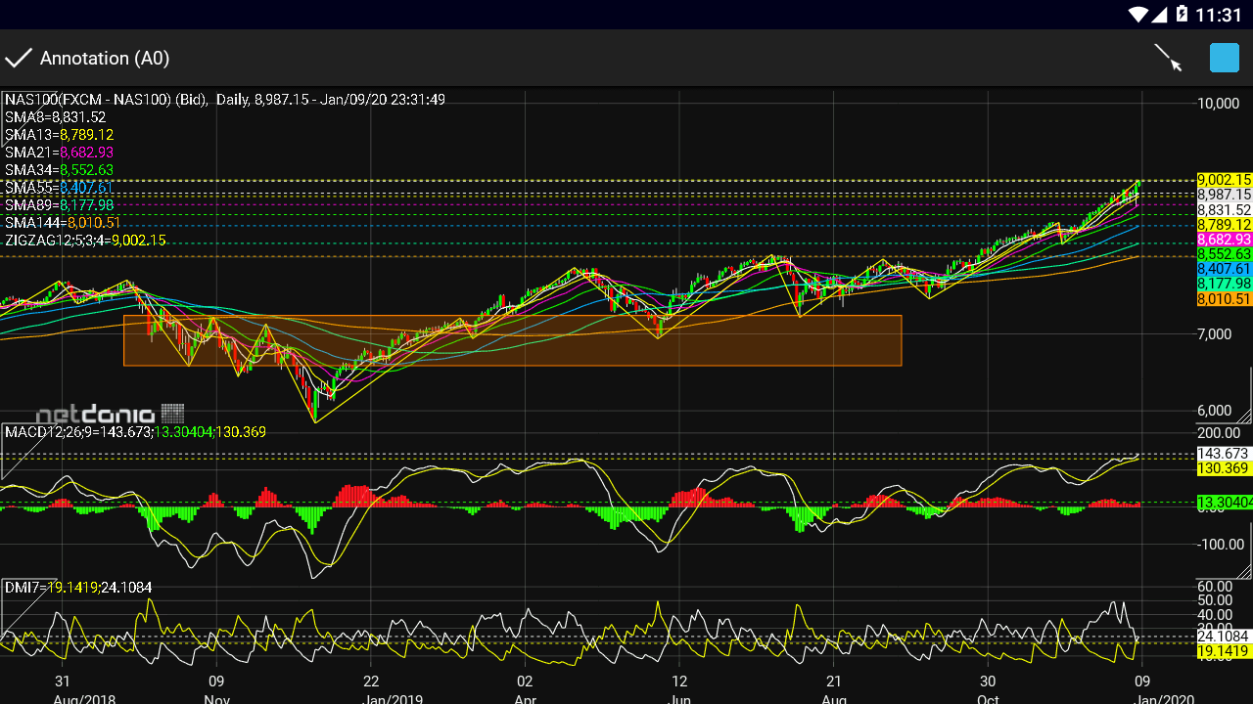Select the SMA21=8,682.93 legend entry
Viewport: 1253px width, 704px height.
pyautogui.click(x=59, y=153)
